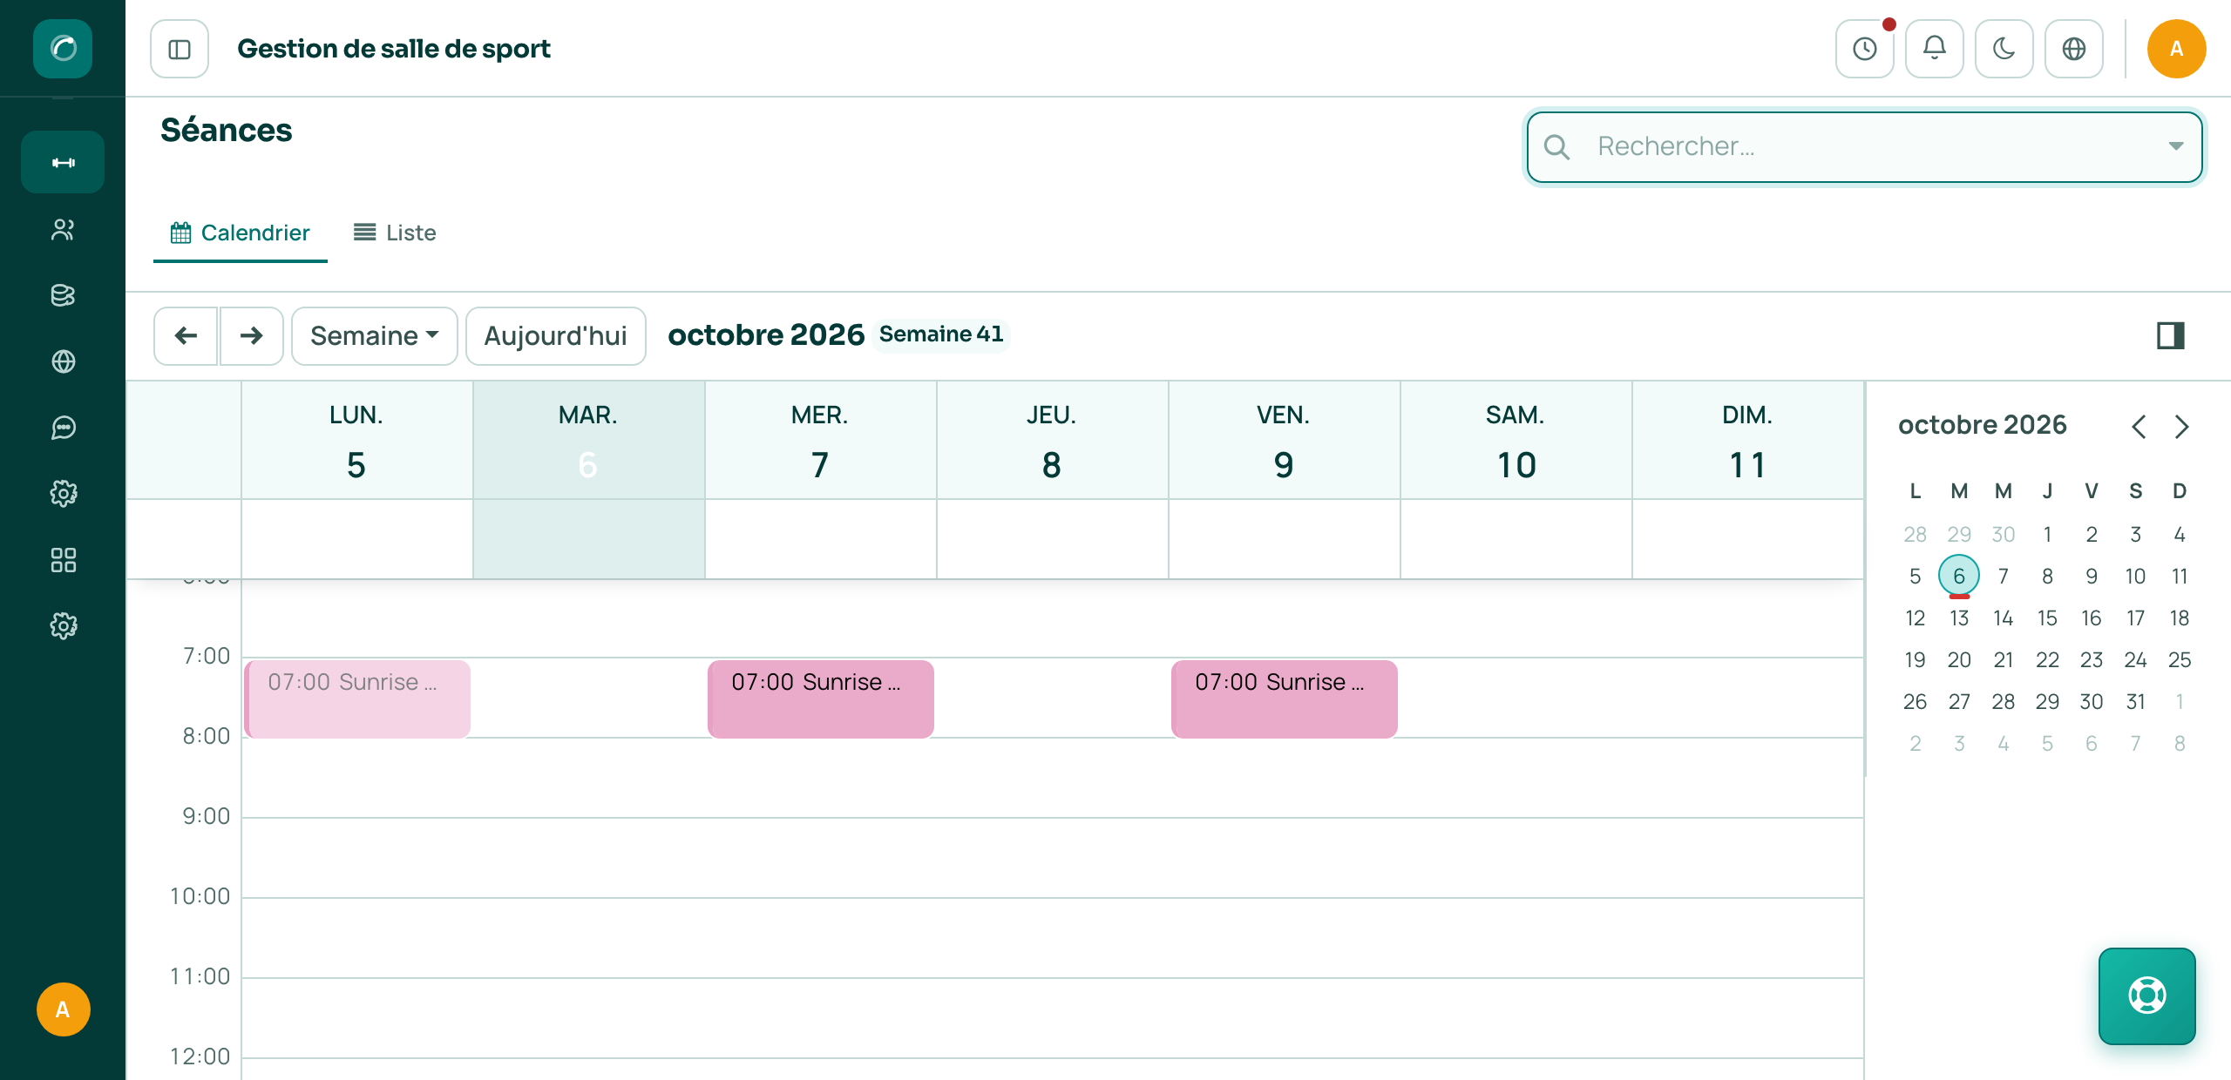Viewport: 2231px width, 1080px height.
Task: Collapse the sidebar panel toggle
Action: 180,49
